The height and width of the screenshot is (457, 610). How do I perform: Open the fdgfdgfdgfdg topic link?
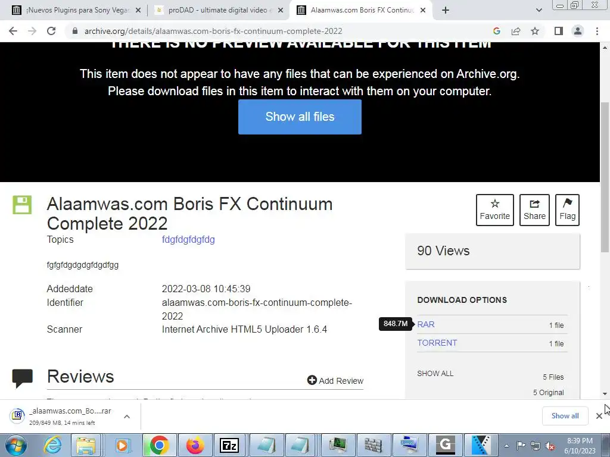pyautogui.click(x=188, y=239)
